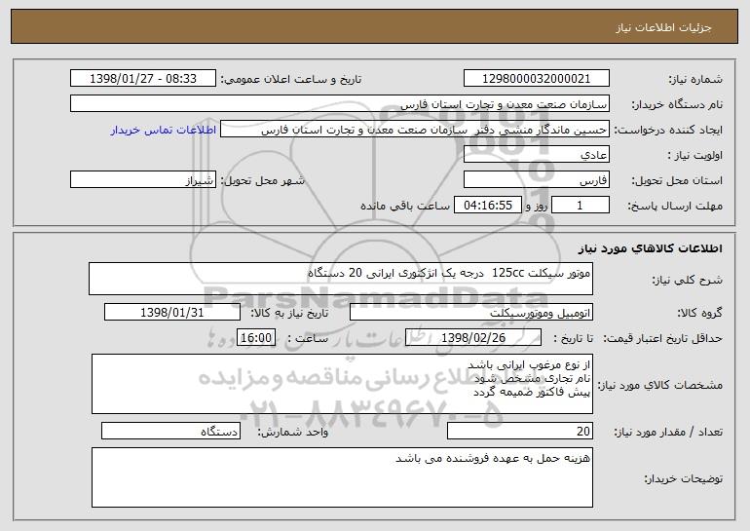Click the required goods specifications text area
This screenshot has height=531, width=750.
coord(342,384)
